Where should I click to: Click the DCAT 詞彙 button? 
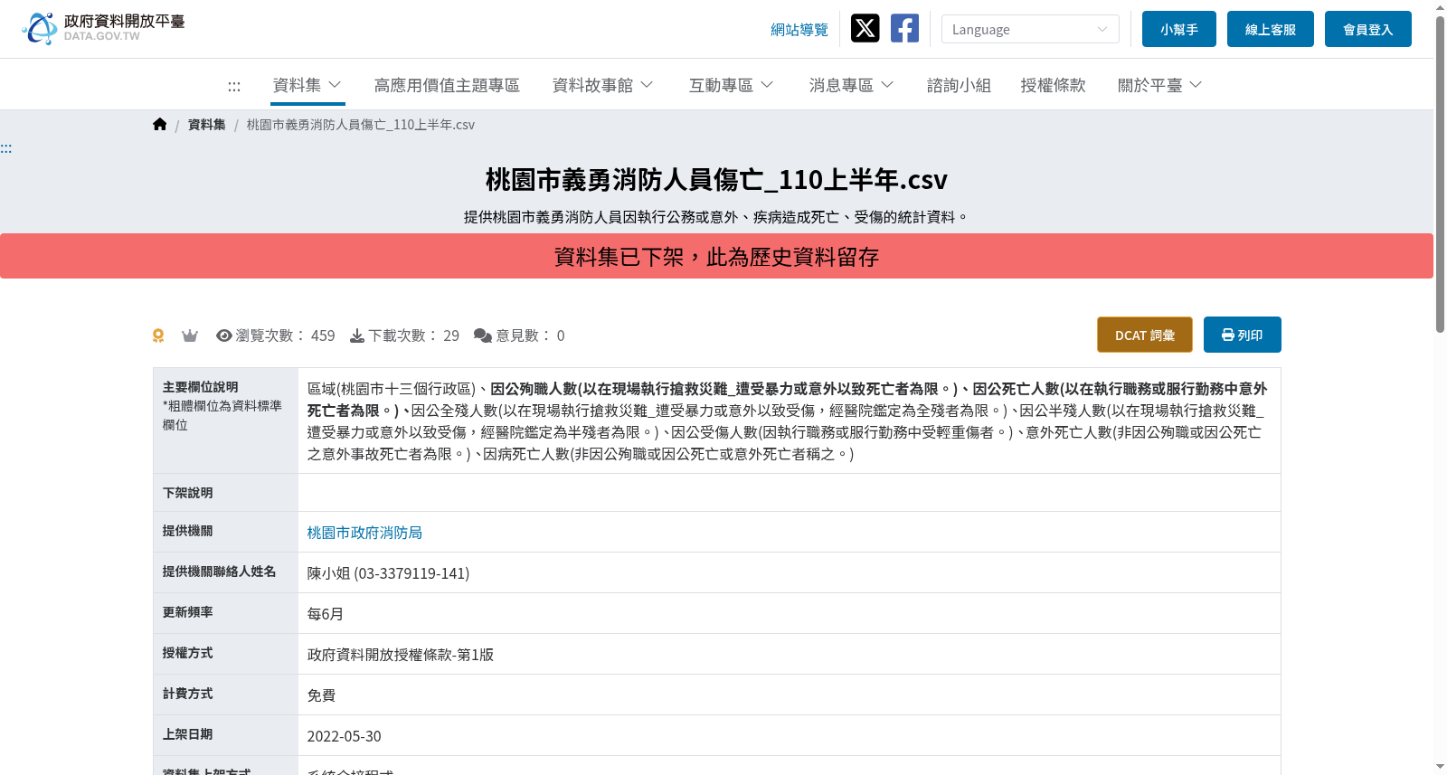tap(1145, 335)
